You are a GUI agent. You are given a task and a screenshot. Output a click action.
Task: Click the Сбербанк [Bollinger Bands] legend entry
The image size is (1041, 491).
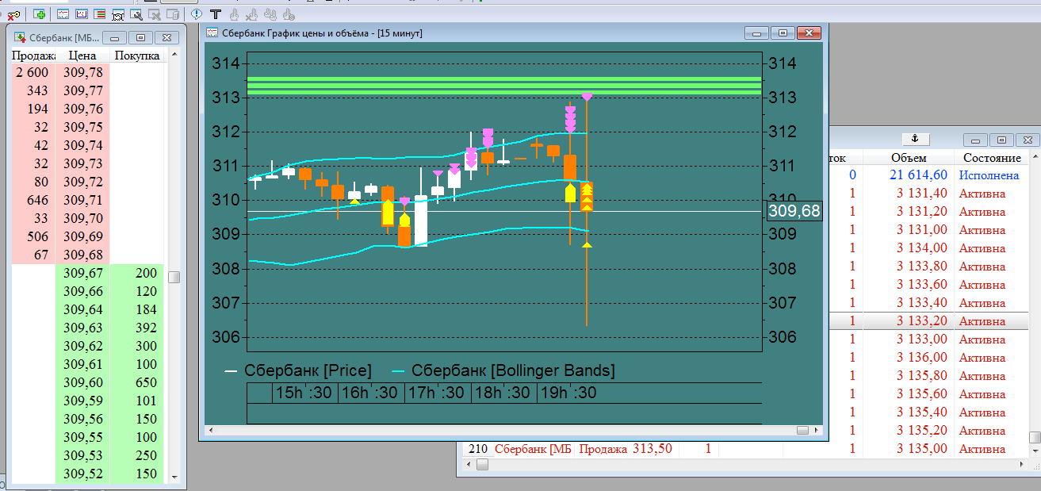tap(503, 370)
